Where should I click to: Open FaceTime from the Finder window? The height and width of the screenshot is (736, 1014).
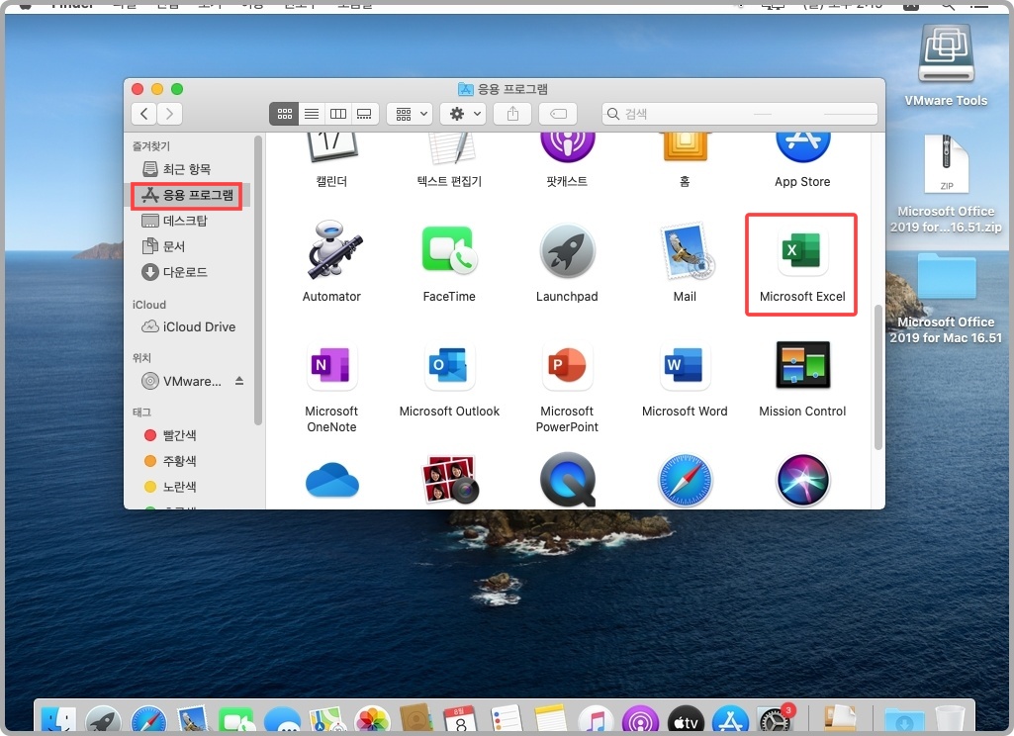tap(449, 249)
